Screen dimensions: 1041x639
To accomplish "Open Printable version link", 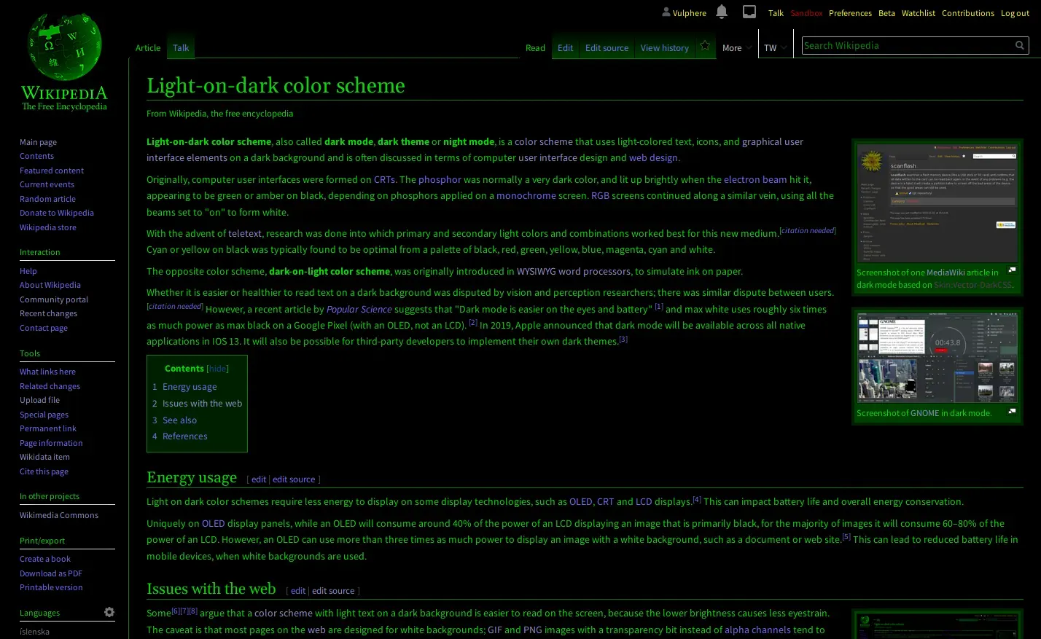I will click(x=51, y=587).
